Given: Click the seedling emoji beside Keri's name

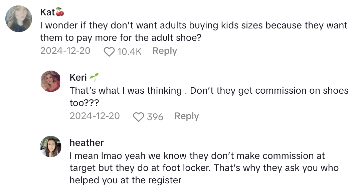Looking at the screenshot, I should pos(94,78).
